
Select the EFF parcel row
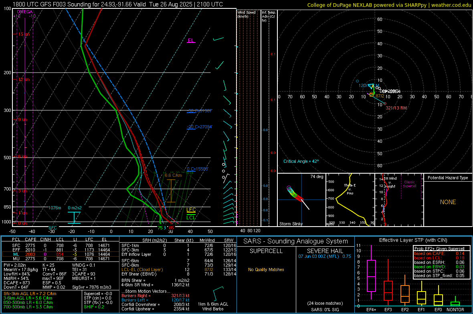click(61, 250)
